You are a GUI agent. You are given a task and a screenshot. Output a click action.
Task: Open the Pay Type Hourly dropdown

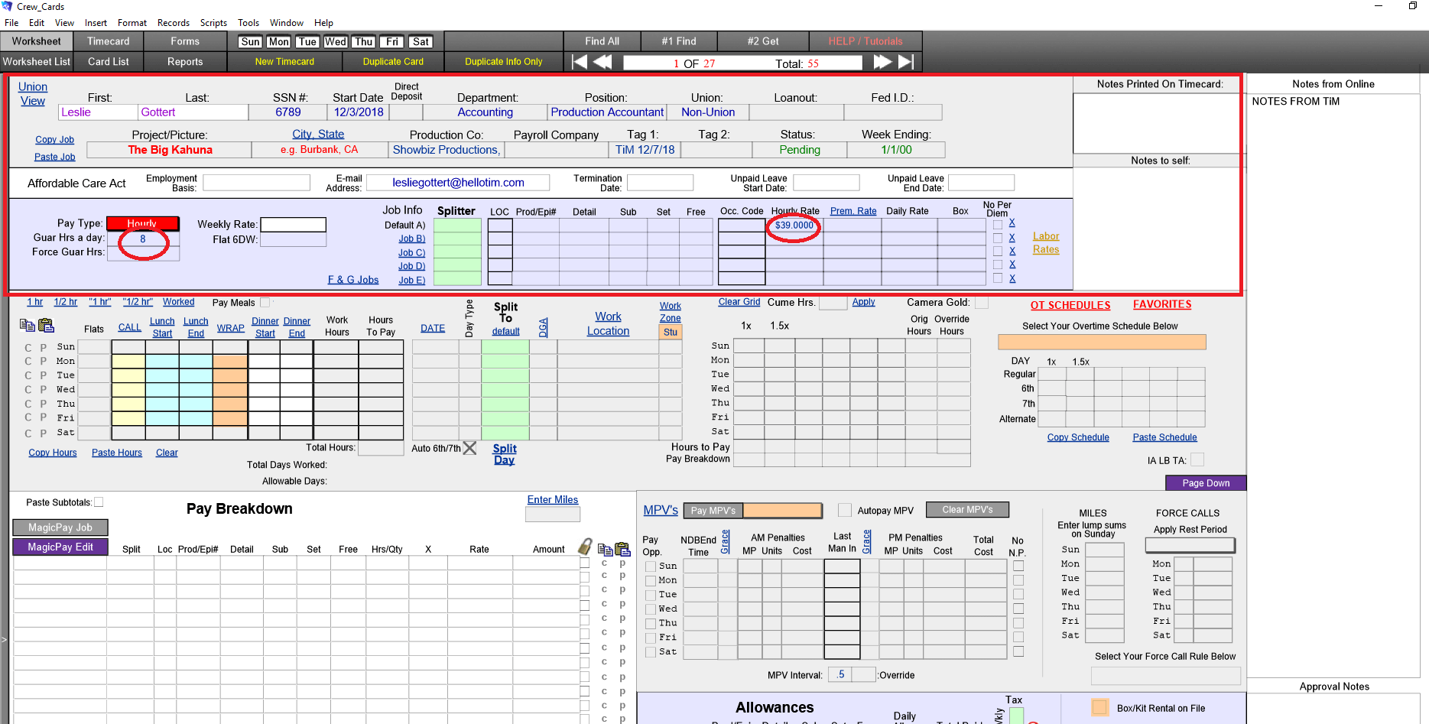pos(142,223)
